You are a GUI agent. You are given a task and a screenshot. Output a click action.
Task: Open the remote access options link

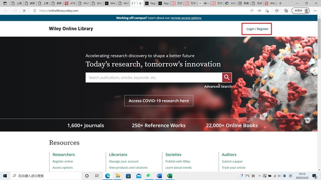point(186,18)
